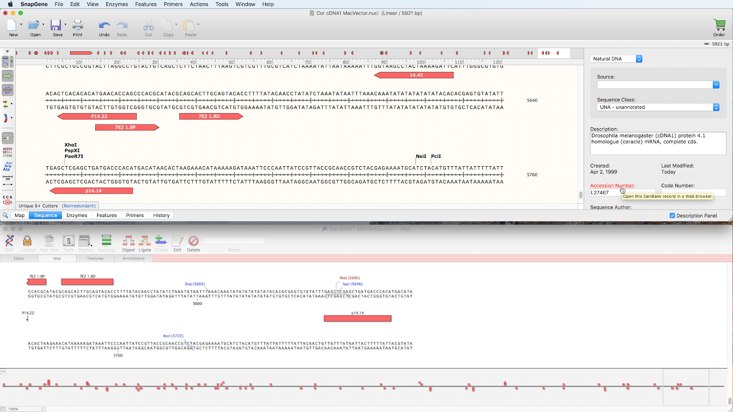Viewport: 733px width, 412px height.
Task: Uncheck the Description Panel checkbox
Action: click(x=672, y=216)
